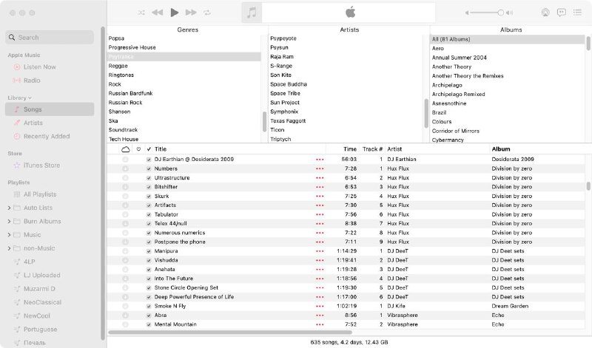
Task: Set maximum volume via loud speaker icon
Action: tap(510, 13)
